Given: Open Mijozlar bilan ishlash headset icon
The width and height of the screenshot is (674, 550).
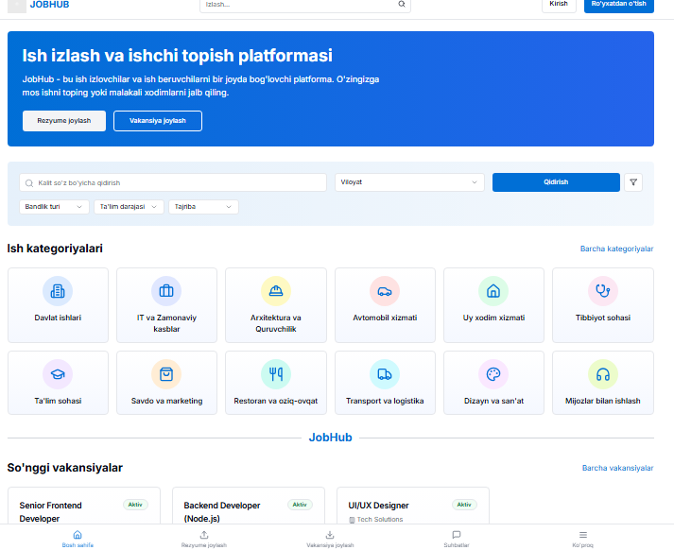Looking at the screenshot, I should [x=602, y=374].
